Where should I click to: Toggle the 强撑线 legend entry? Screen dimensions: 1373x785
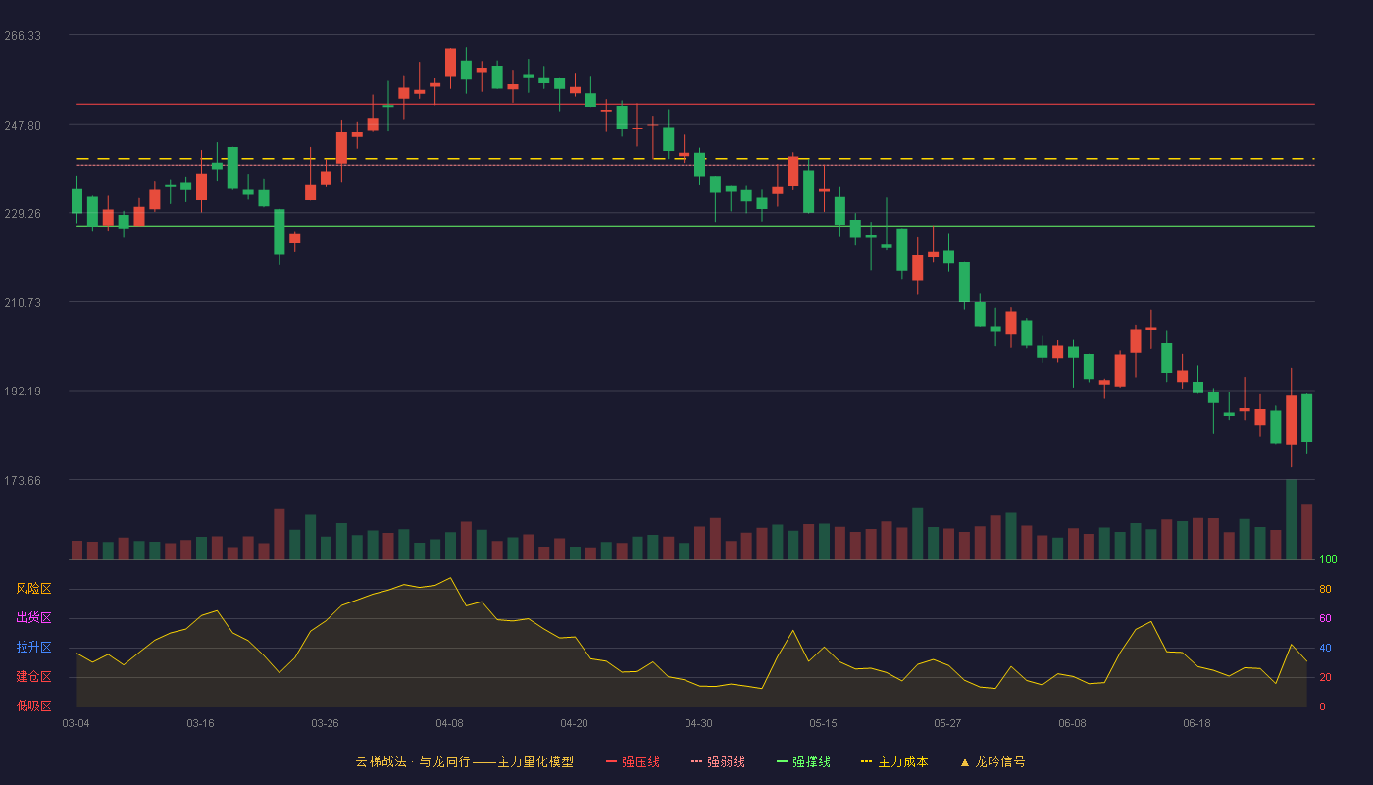803,761
